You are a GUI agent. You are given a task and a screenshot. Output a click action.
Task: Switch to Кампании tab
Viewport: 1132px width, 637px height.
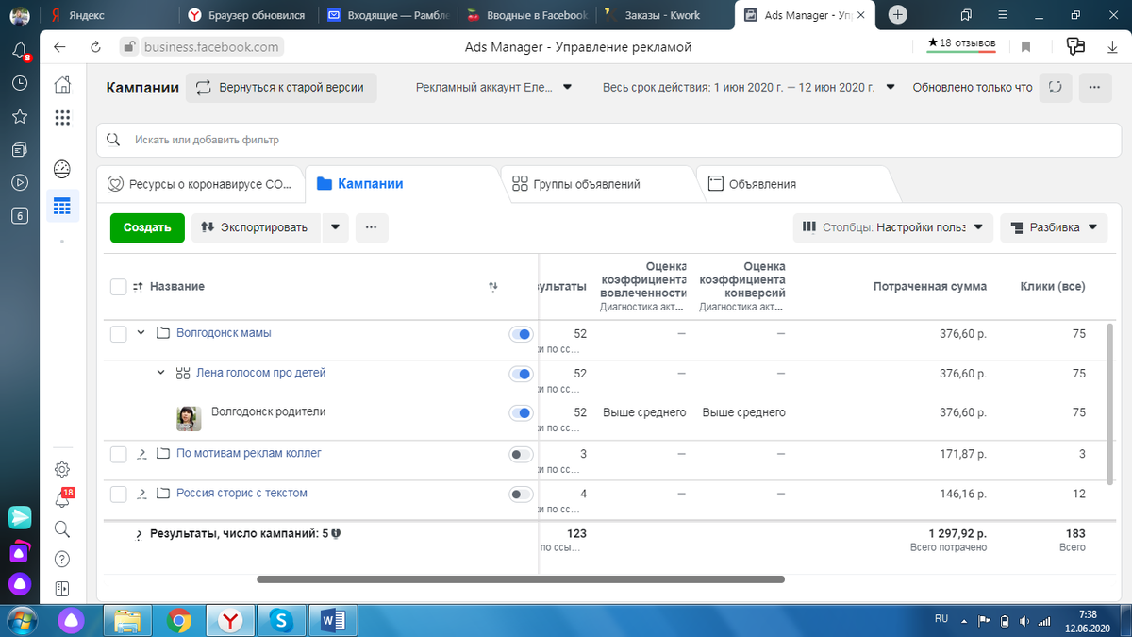click(x=403, y=184)
